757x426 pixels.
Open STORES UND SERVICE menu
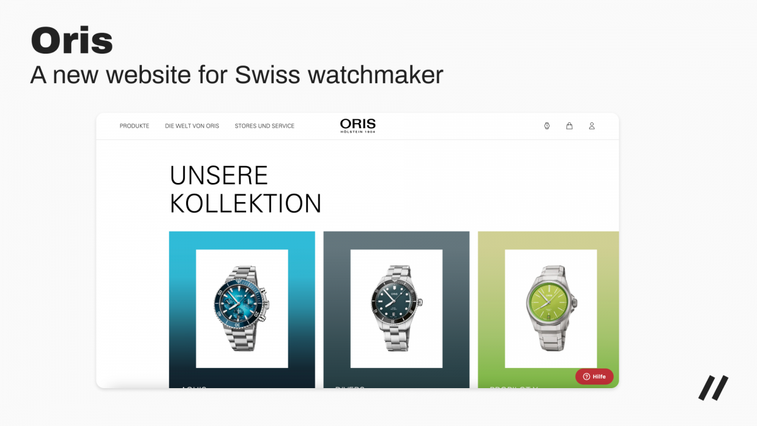tap(264, 126)
